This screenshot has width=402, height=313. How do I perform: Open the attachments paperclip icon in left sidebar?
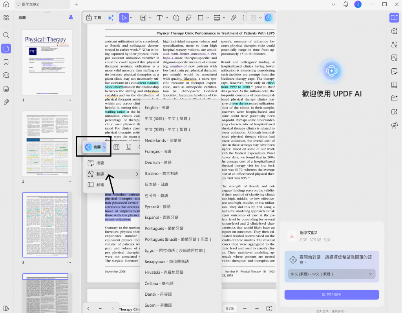click(6, 102)
